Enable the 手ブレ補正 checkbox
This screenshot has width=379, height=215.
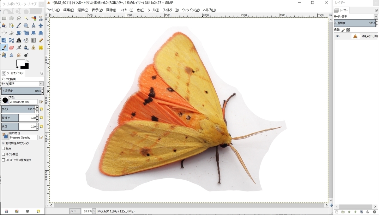coord(3,154)
